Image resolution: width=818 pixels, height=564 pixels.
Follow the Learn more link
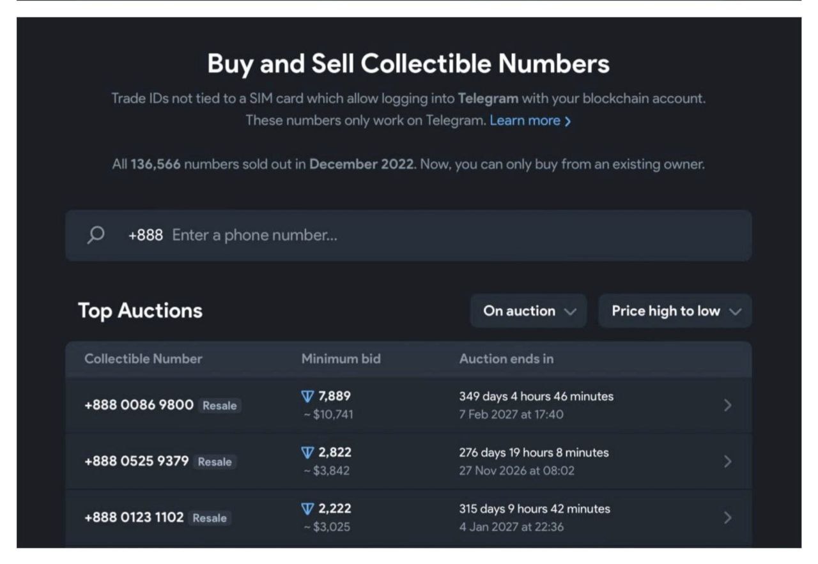tap(525, 120)
